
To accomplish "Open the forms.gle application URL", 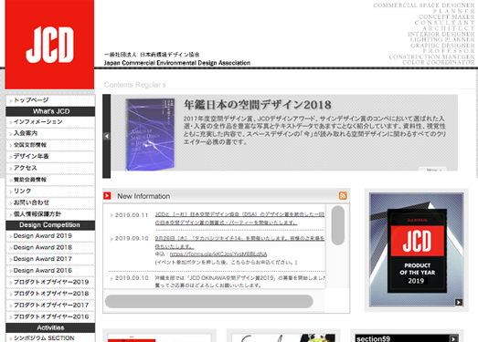I will [x=218, y=254].
